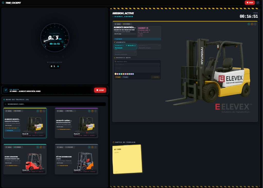The height and width of the screenshot is (188, 263).
Task: Click '#1 DIAGNOSTIC INITI...' text on Entrepôt card
Action: [x=65, y=129]
